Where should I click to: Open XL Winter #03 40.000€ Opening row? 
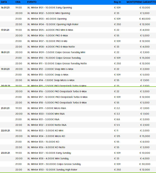coord(47,19)
